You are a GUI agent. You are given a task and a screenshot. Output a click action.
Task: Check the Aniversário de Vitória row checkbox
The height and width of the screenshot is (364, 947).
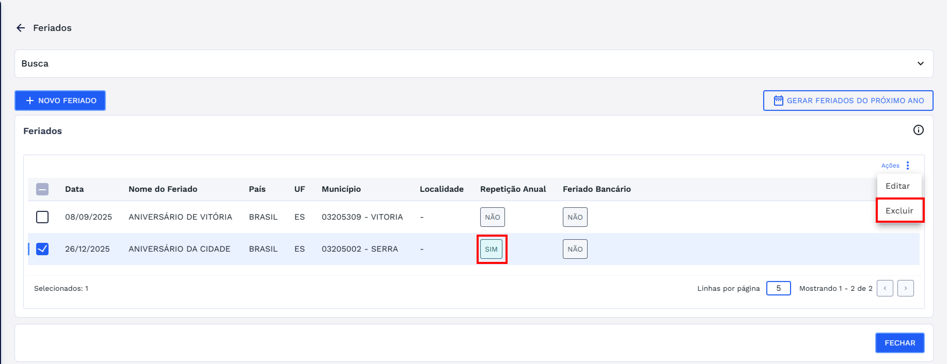(42, 217)
